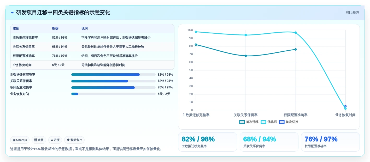Screen dimensions: 370x162
Task: Click the 数据卡片 tag chip
Action: 74,140
